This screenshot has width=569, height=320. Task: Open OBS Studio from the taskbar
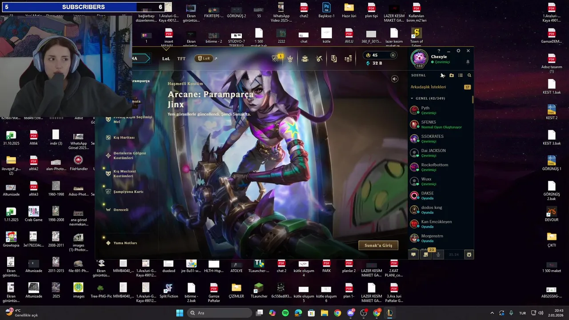click(364, 313)
